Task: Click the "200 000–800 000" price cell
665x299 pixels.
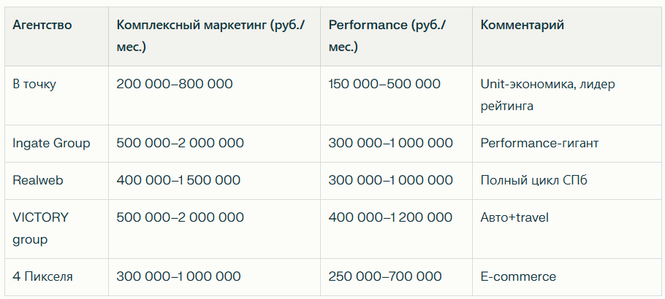Action: [175, 84]
